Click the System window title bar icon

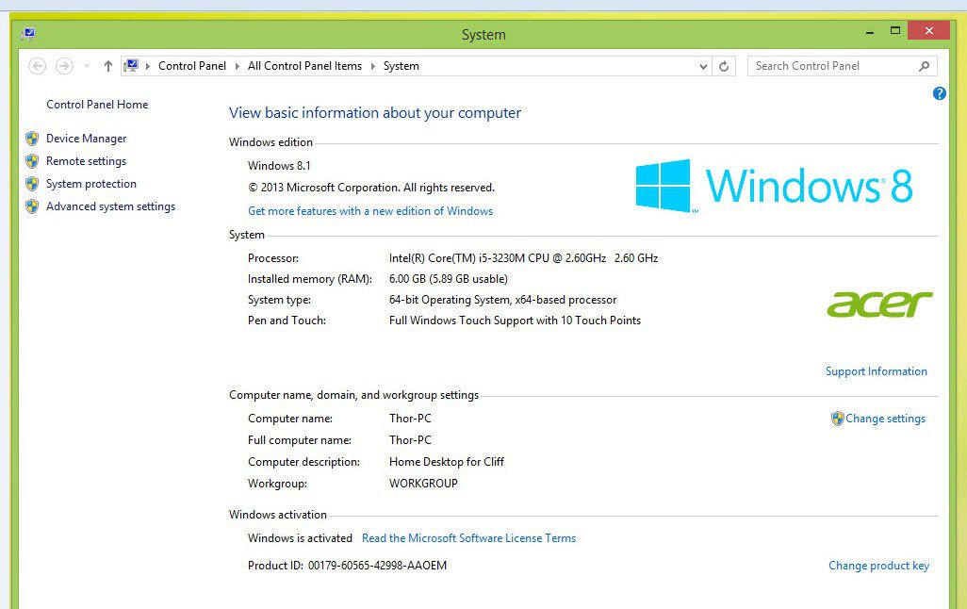(28, 34)
